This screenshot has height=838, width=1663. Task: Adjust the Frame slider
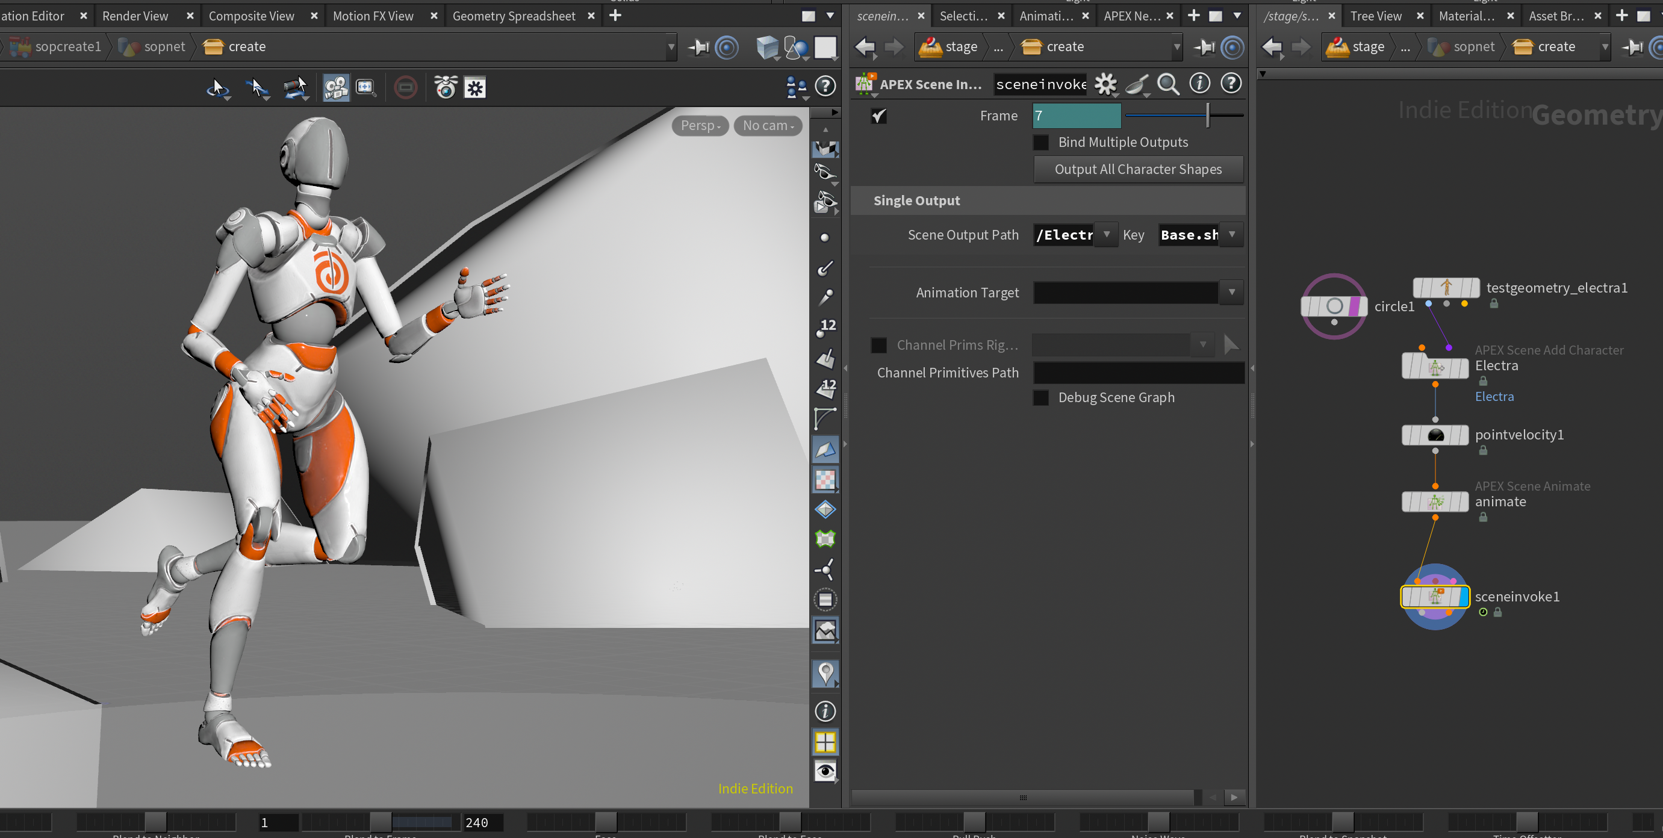(x=1184, y=116)
